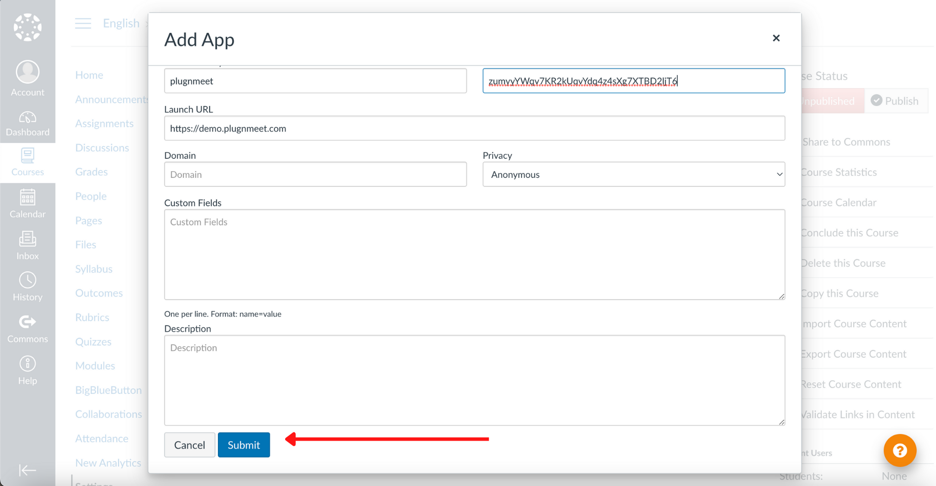
Task: Open the Announcements course link
Action: pos(111,100)
